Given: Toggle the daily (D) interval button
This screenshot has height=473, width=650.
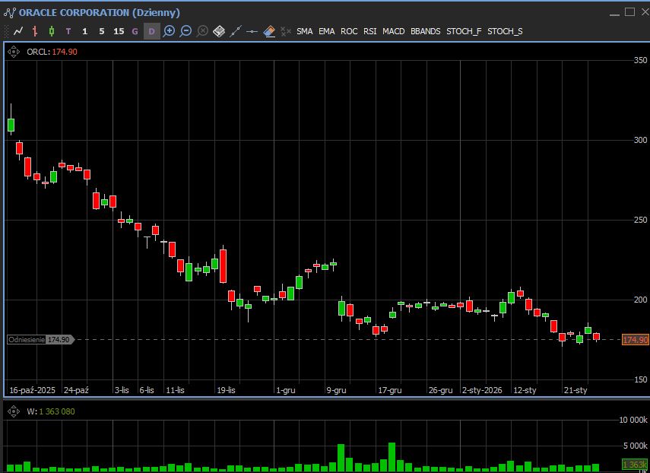Looking at the screenshot, I should click(x=151, y=31).
